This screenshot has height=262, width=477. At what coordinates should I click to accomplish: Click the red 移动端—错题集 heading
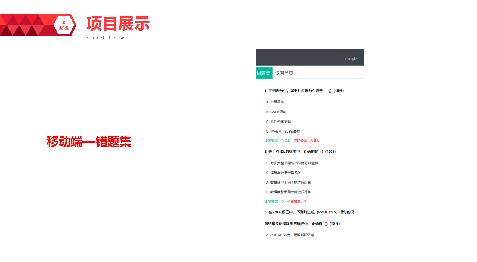pos(89,142)
